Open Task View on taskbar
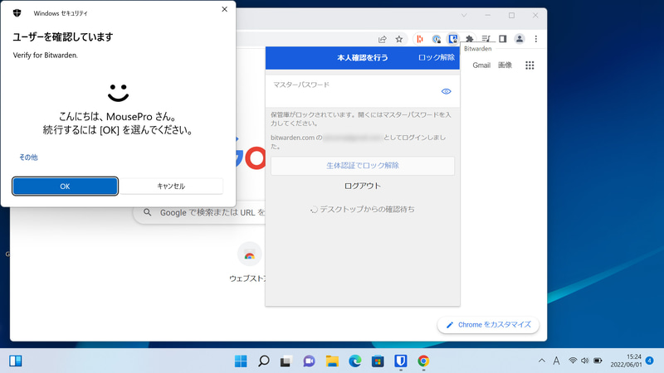Viewport: 664px width, 373px height. [286, 361]
